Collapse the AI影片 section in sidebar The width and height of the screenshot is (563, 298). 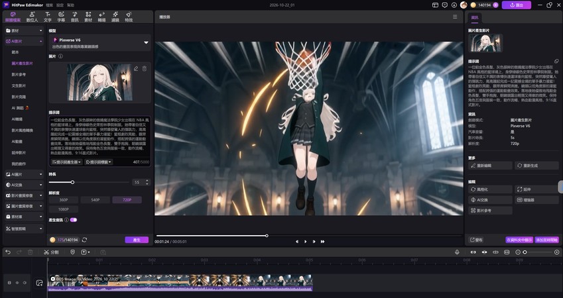pos(24,41)
